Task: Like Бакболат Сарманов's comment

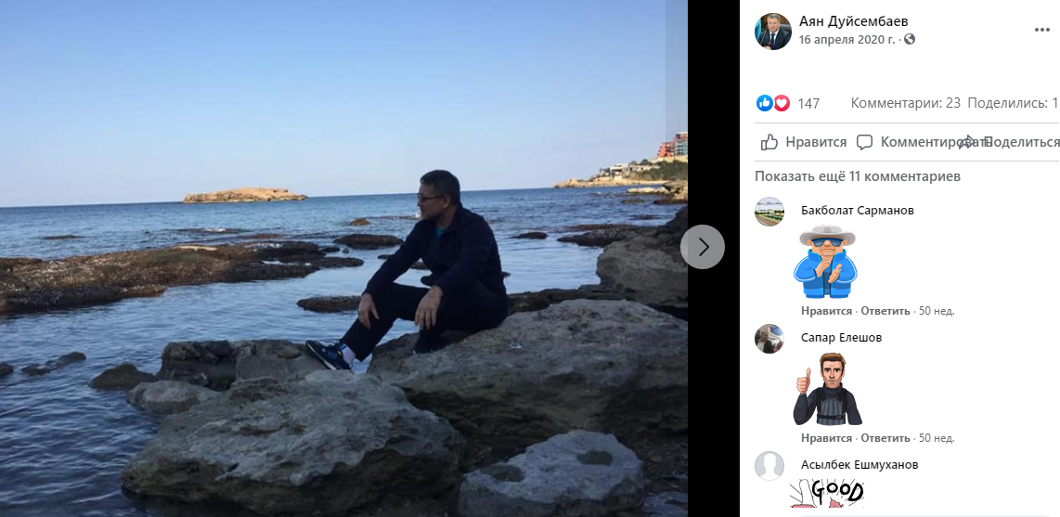Action: [826, 311]
